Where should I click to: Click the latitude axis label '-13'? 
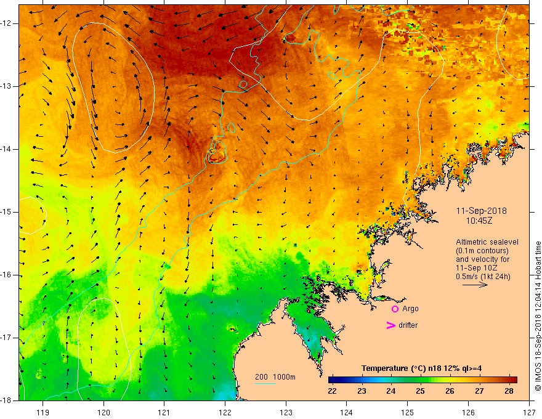tap(6, 86)
